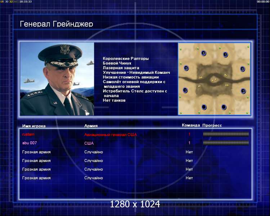This screenshot has height=216, width=270.
Task: Click the 'Генерал Грейнджер' title
Action: point(57,24)
